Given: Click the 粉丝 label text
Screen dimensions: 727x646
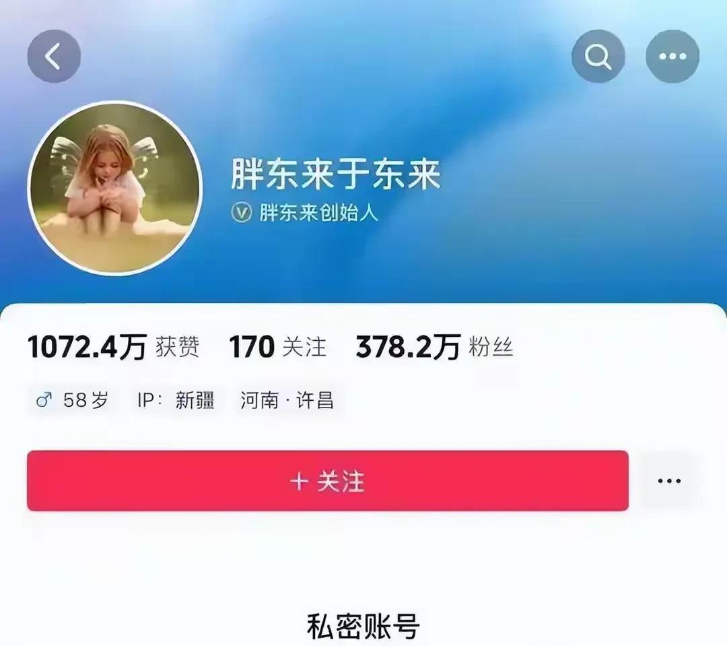Looking at the screenshot, I should click(x=491, y=347).
